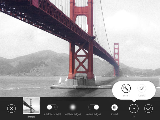
Task: Choose the basic brush icon
Action: pyautogui.click(x=142, y=88)
